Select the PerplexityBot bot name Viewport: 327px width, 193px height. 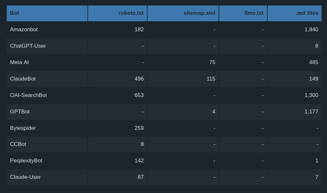[26, 161]
